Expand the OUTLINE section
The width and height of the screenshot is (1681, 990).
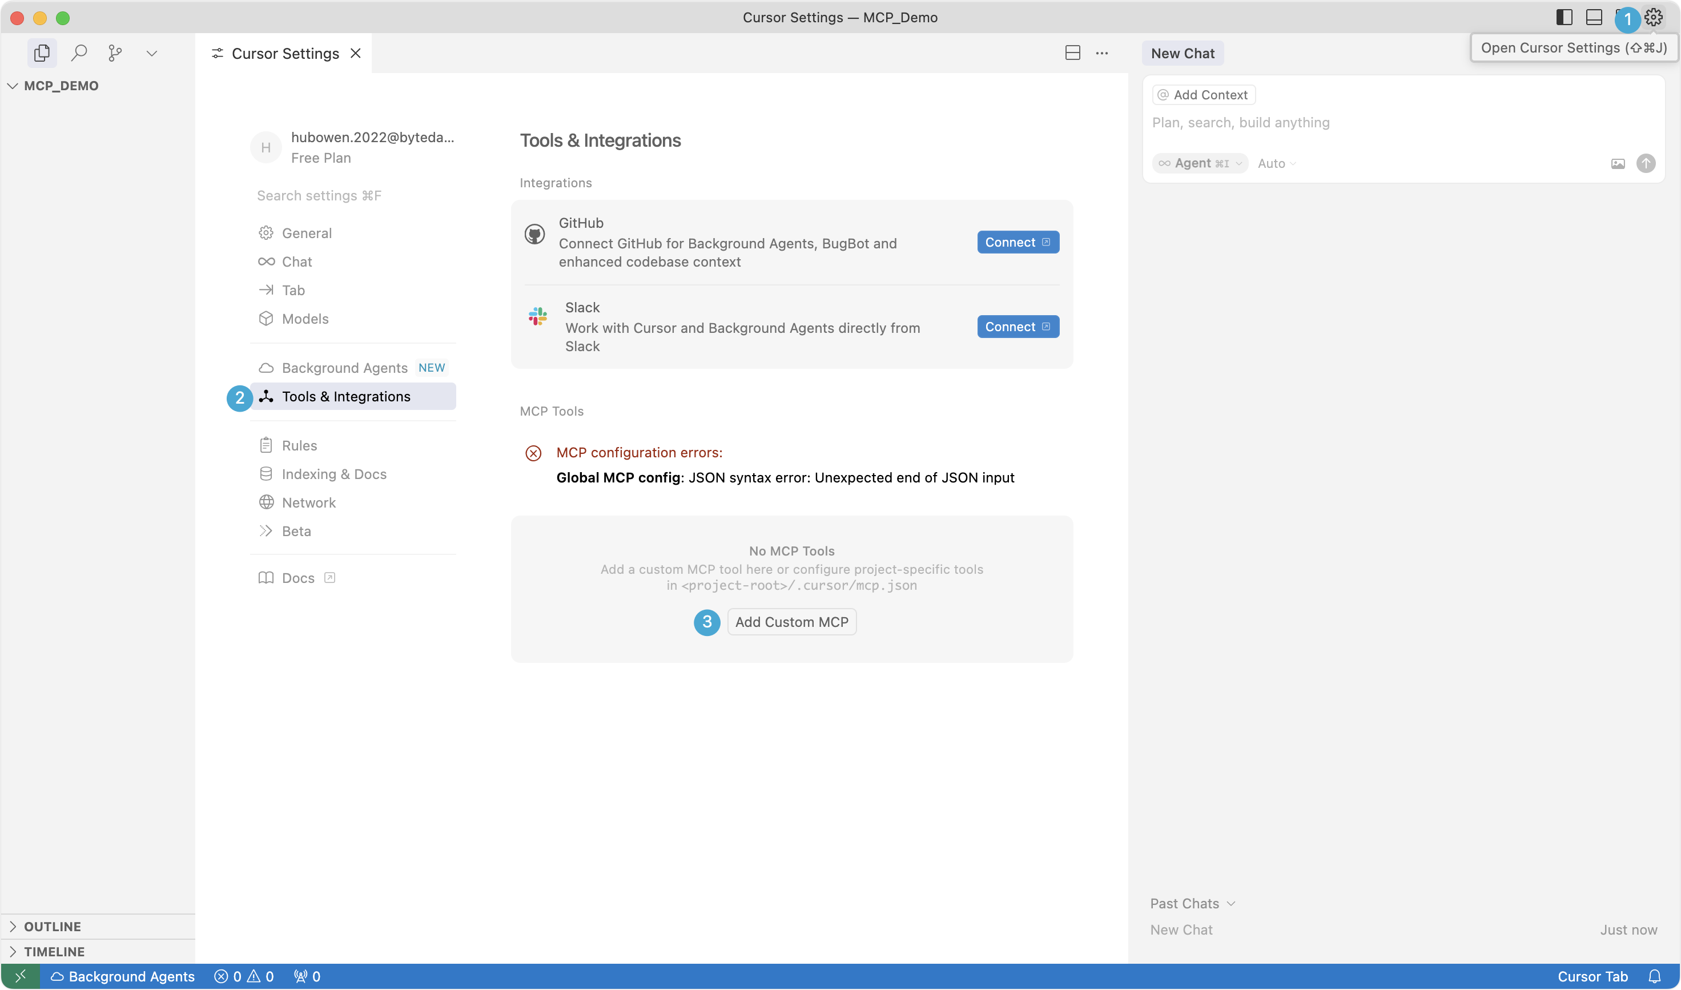52,926
